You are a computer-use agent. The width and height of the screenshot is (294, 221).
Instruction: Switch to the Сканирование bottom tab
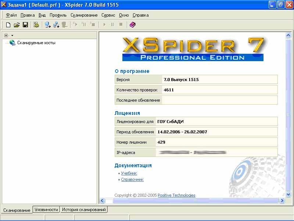[17, 210]
